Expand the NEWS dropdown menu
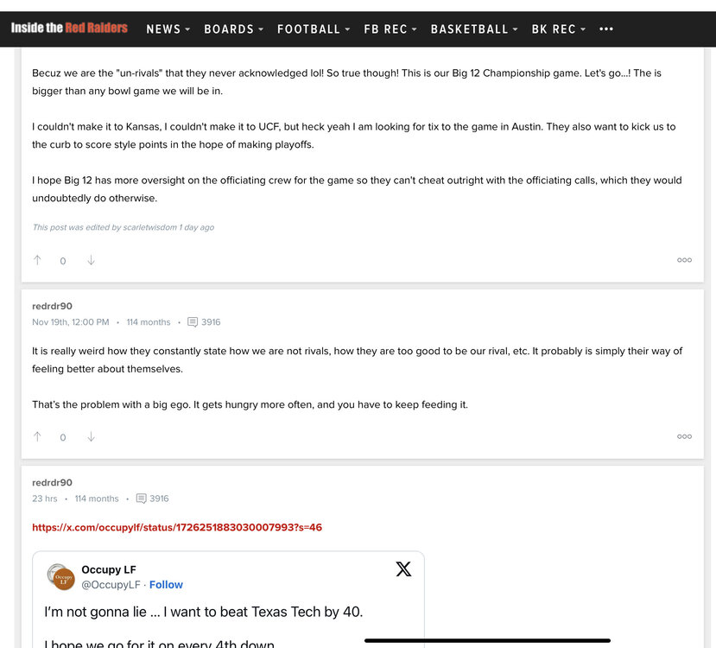Image resolution: width=716 pixels, height=648 pixels. 168,29
